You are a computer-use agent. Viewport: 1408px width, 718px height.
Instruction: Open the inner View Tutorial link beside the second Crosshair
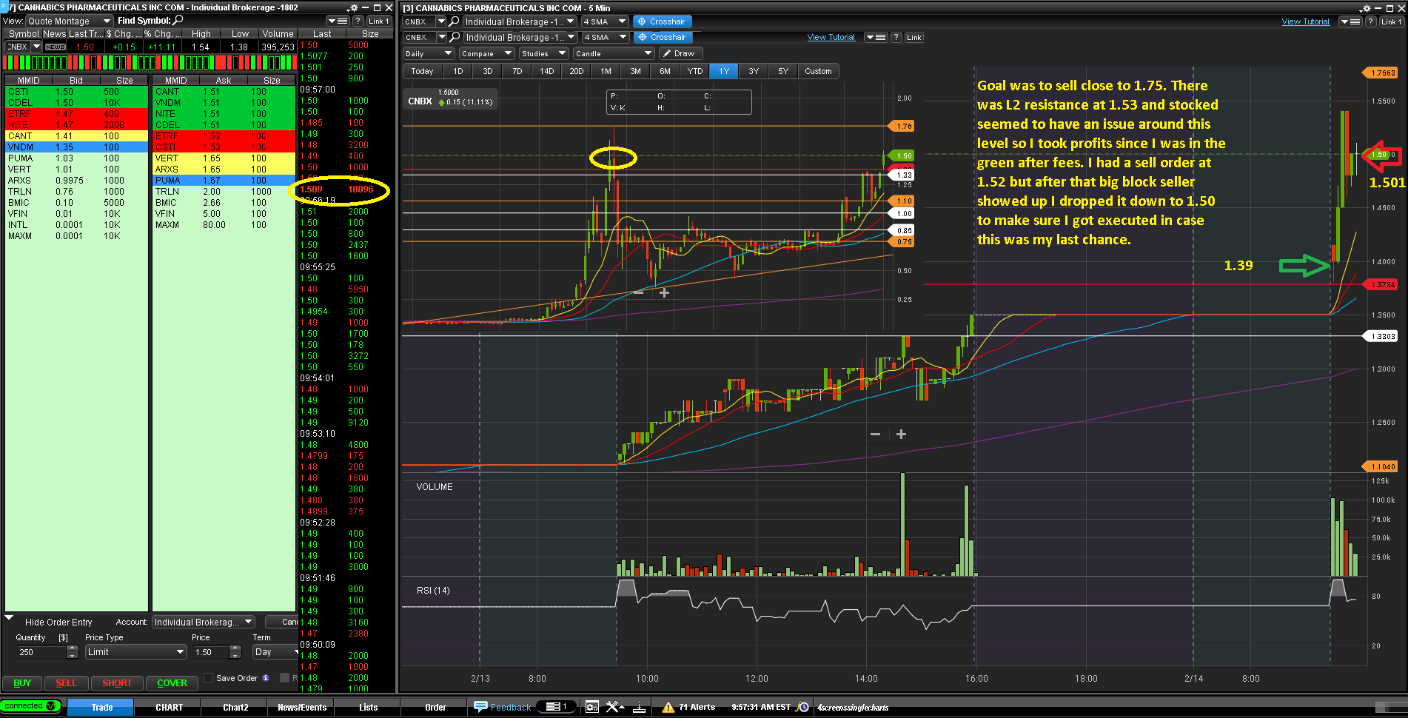click(x=831, y=37)
